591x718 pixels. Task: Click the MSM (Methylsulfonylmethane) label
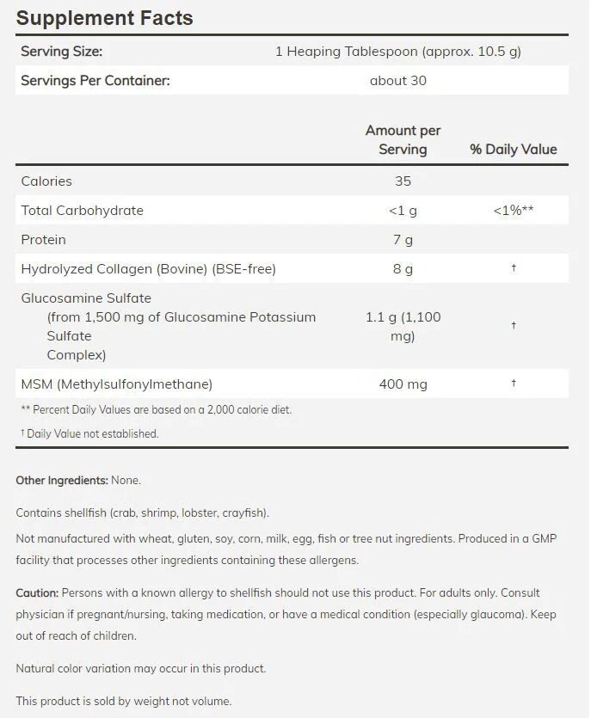click(117, 384)
